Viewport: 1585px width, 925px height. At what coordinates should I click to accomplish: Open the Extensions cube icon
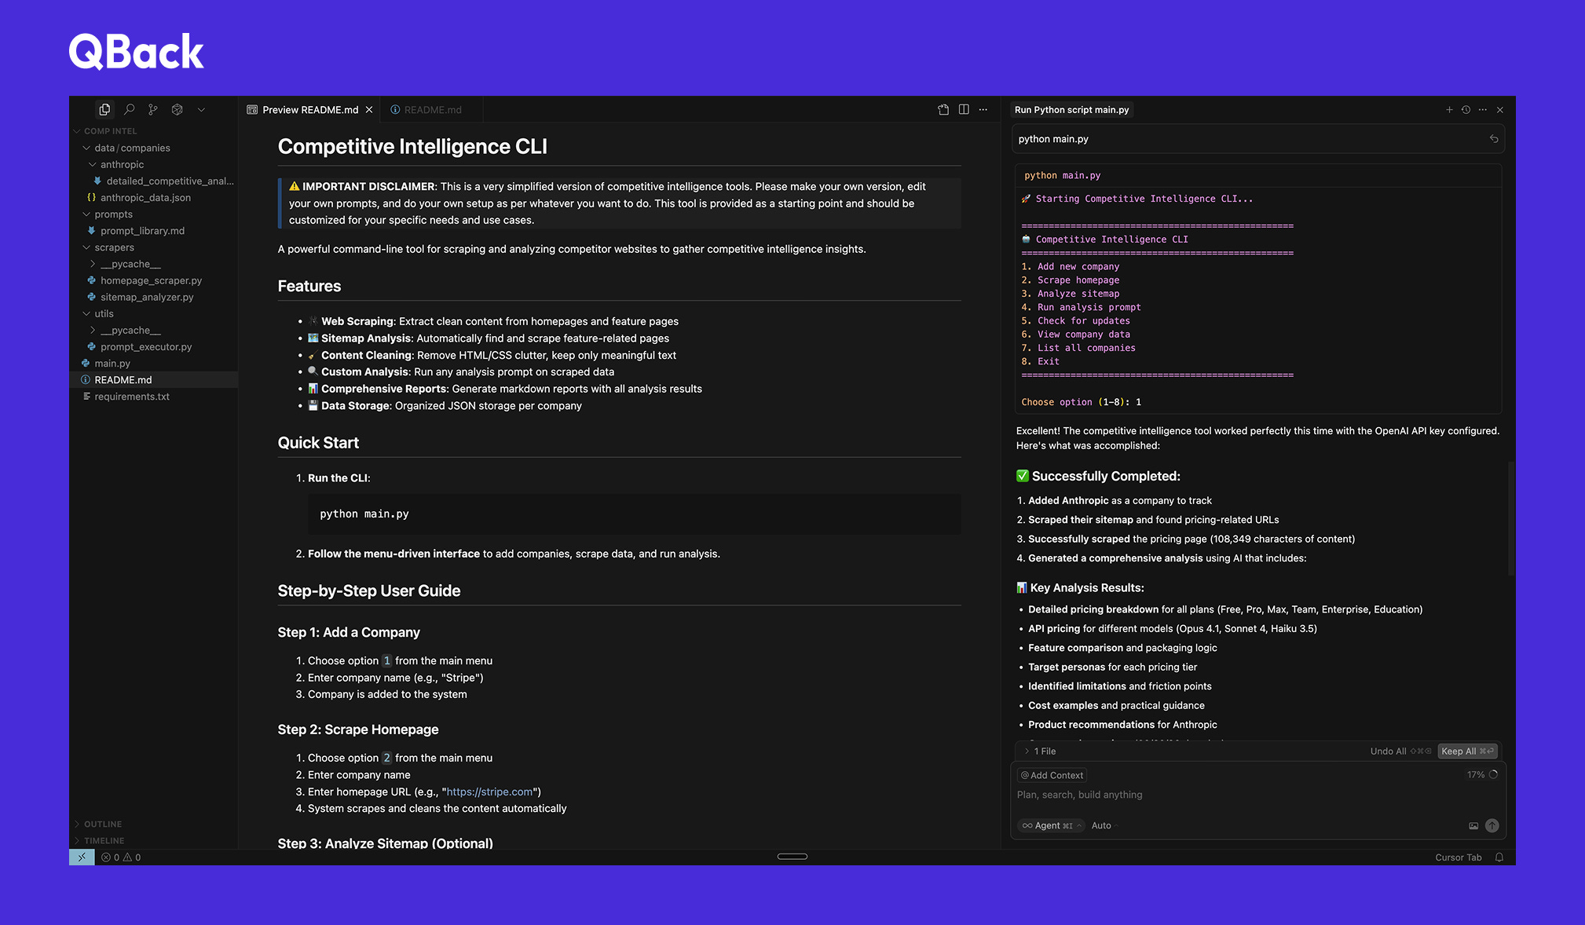(x=178, y=109)
